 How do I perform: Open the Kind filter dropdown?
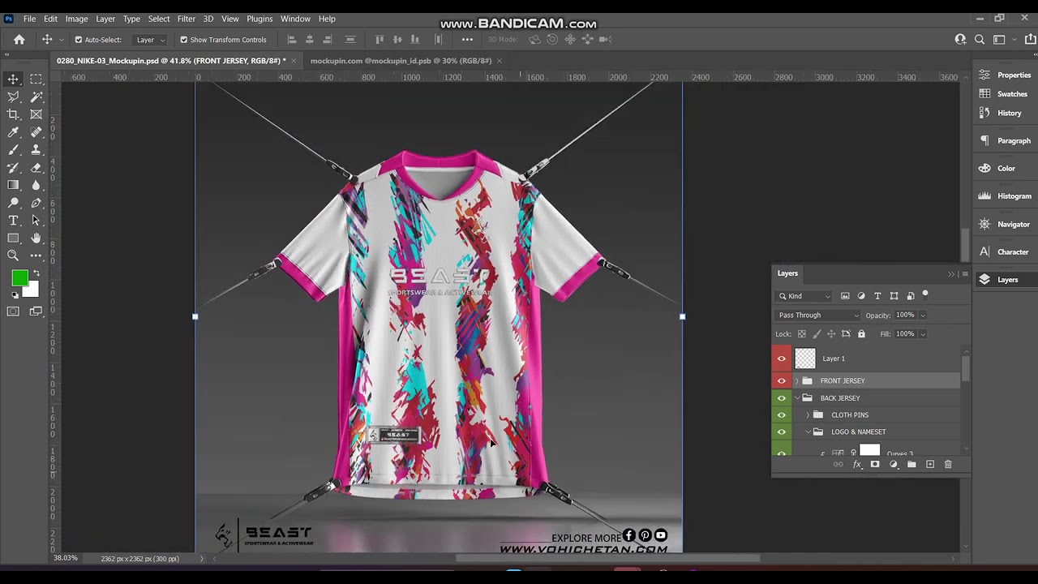tap(804, 296)
